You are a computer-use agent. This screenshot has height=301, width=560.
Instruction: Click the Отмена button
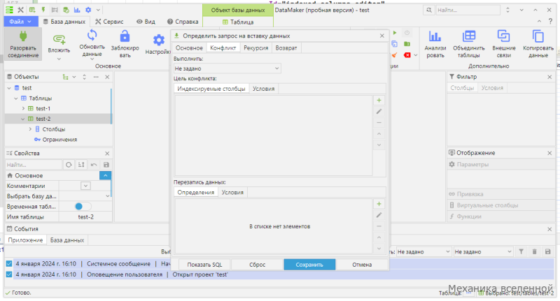click(362, 265)
